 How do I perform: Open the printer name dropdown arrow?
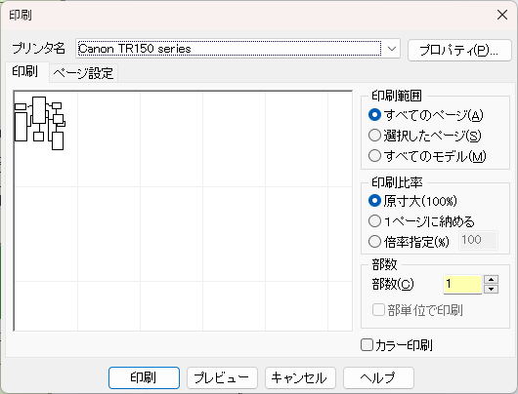[392, 49]
